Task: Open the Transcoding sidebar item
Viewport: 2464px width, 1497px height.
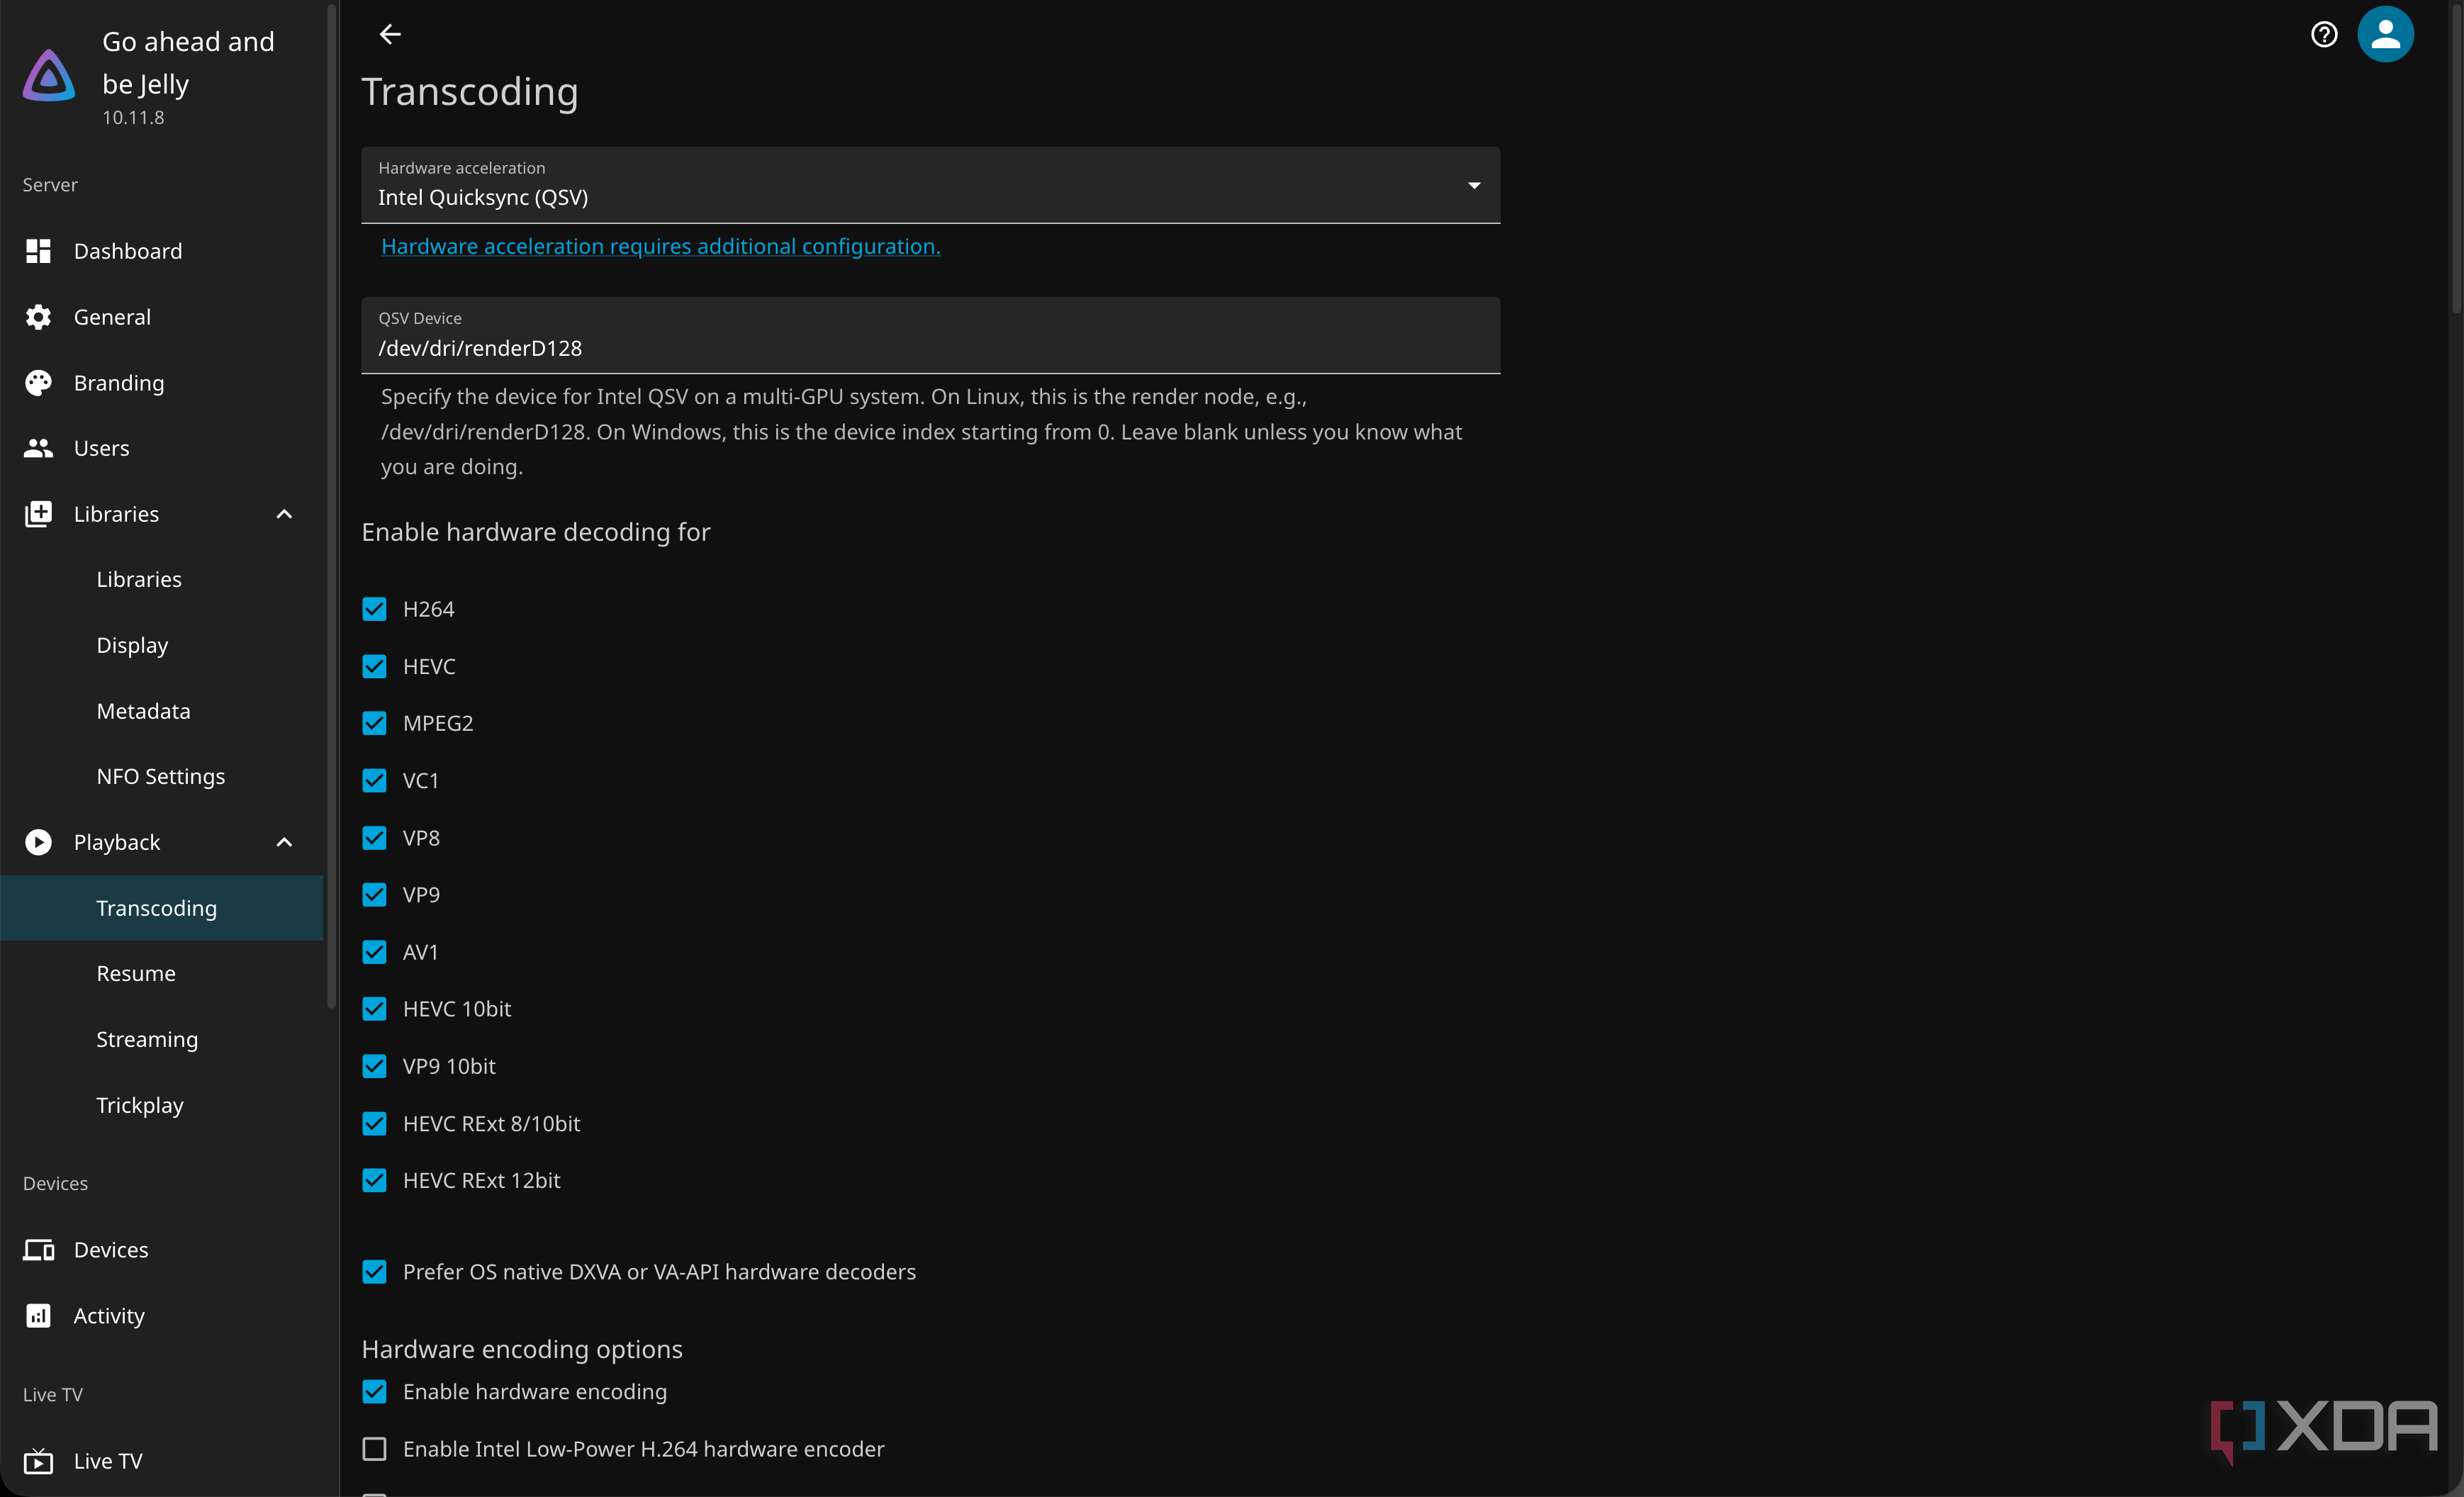Action: [162, 908]
